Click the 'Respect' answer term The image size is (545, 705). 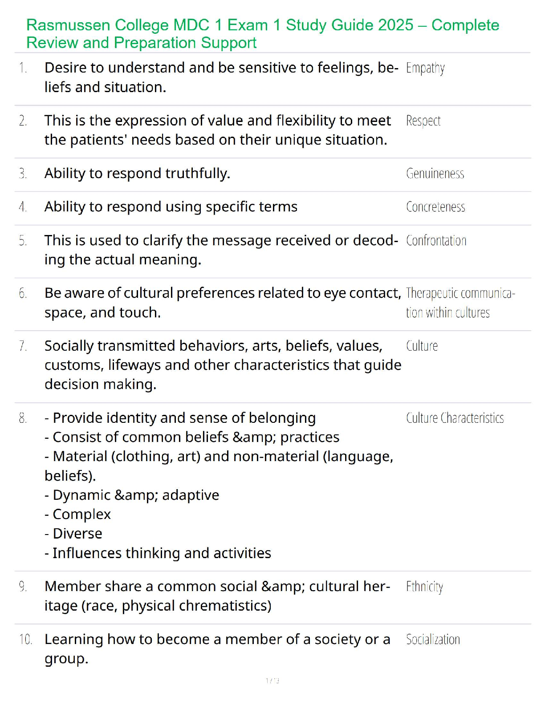coord(423,121)
